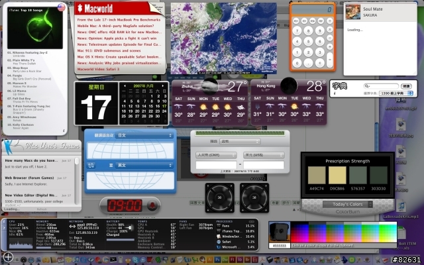The image size is (424, 265).
Task: Toggle the alarm bell on the clock widget
Action: (152, 205)
